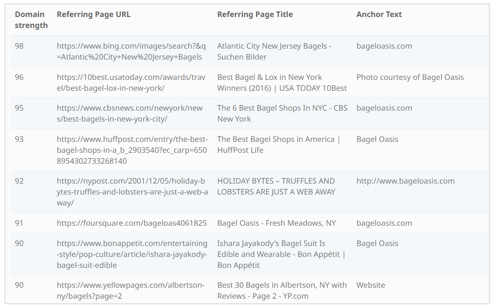The height and width of the screenshot is (308, 495).
Task: Click the 'Photo courtesy of Bagel Oasis' anchor text
Action: pyautogui.click(x=410, y=77)
